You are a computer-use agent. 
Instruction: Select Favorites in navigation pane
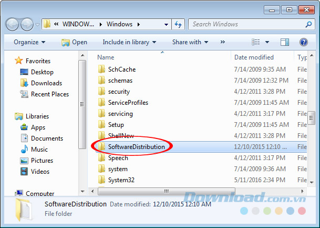[38, 61]
